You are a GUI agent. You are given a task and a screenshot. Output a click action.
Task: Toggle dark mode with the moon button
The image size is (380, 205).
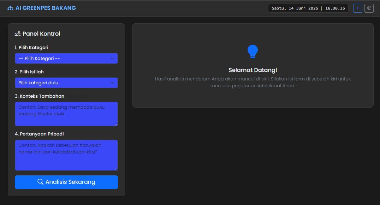click(369, 8)
